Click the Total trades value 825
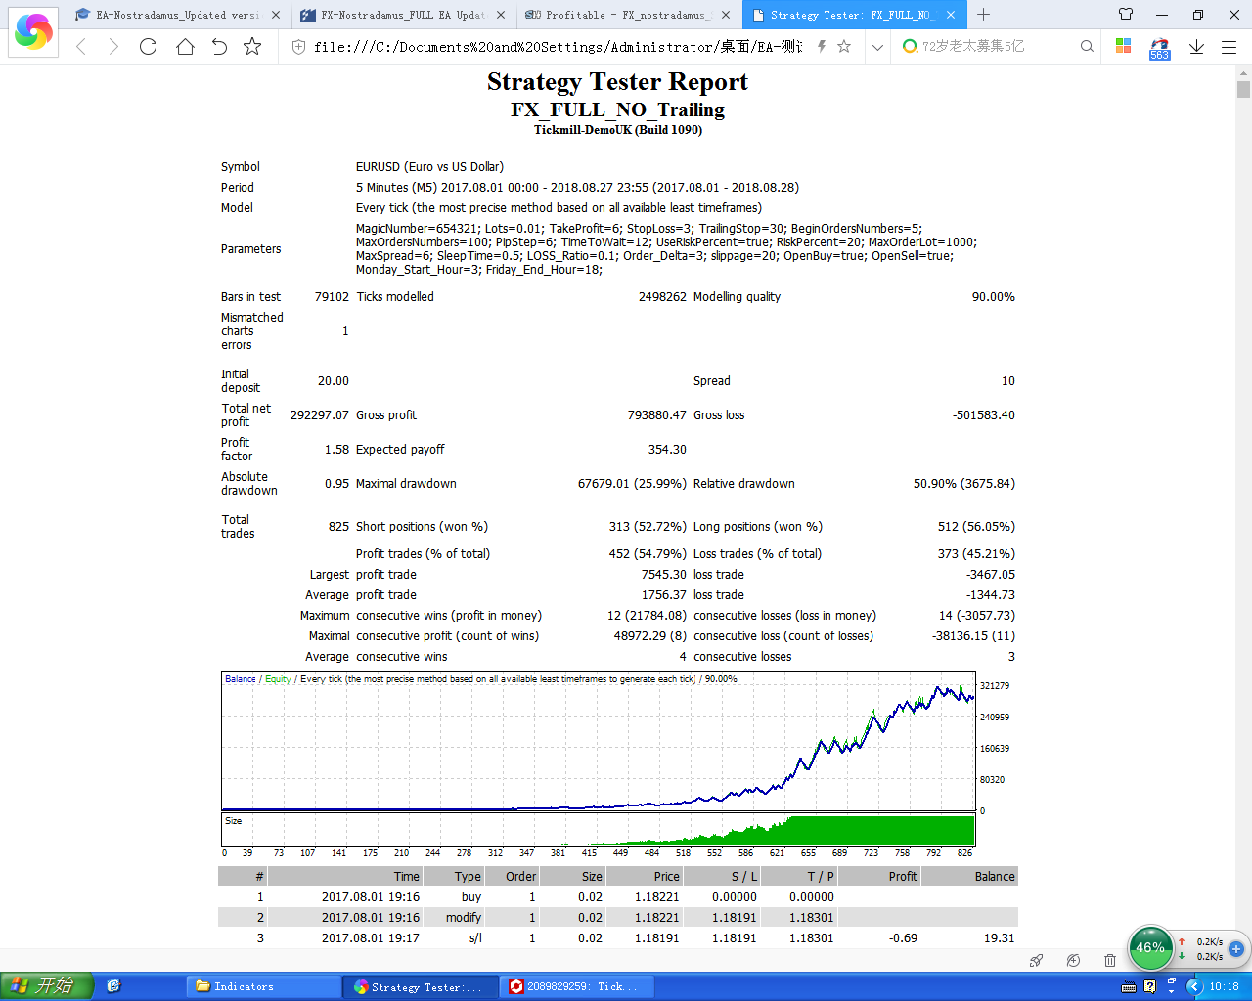Image resolution: width=1252 pixels, height=1001 pixels. [338, 527]
